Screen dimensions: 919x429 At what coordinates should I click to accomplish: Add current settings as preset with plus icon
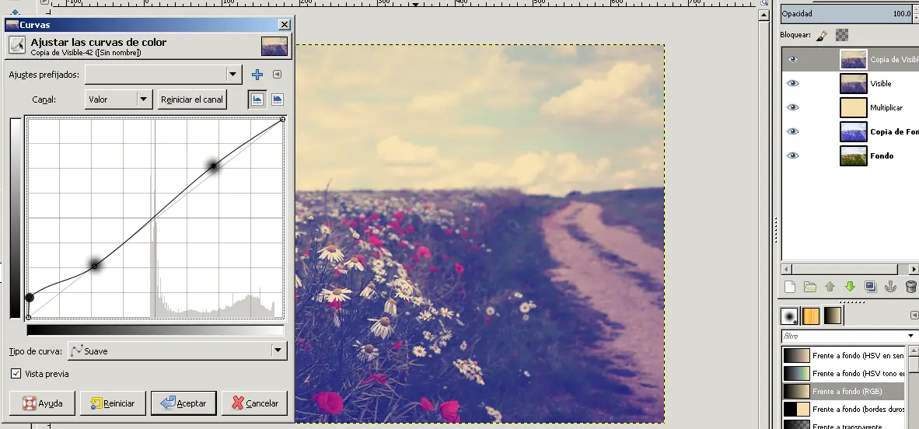click(257, 75)
